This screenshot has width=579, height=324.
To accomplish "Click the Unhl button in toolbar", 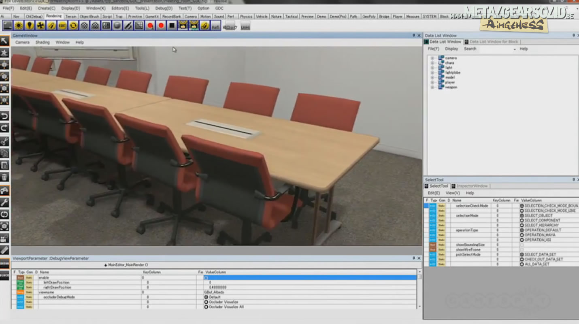I will click(245, 26).
